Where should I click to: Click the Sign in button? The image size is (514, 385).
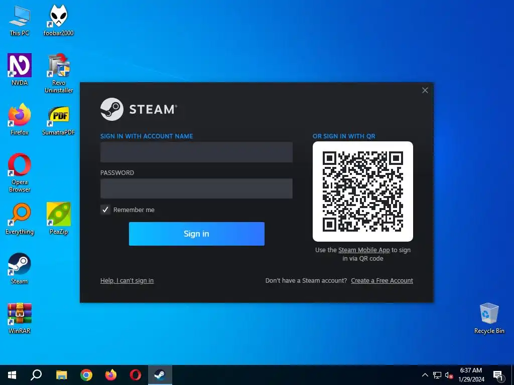click(197, 234)
